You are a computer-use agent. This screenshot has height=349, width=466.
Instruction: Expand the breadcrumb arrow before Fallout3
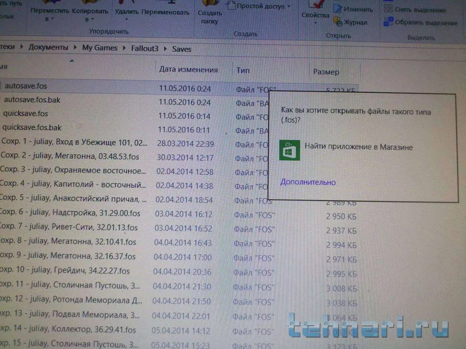pyautogui.click(x=124, y=48)
